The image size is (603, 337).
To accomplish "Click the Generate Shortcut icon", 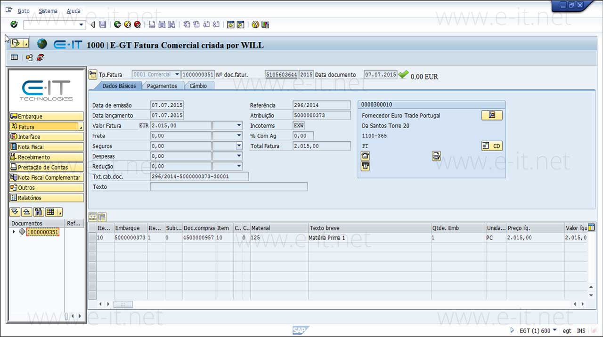I will [x=240, y=24].
